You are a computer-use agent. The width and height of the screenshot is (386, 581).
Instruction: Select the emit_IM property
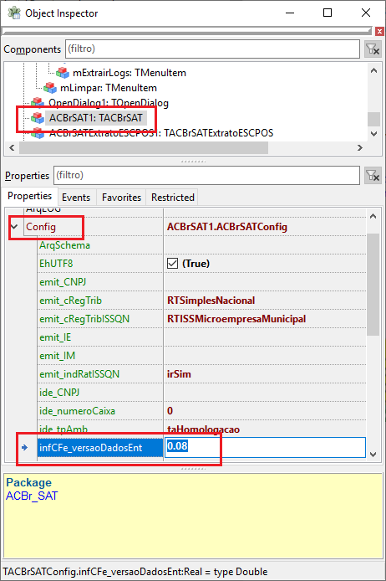click(58, 356)
